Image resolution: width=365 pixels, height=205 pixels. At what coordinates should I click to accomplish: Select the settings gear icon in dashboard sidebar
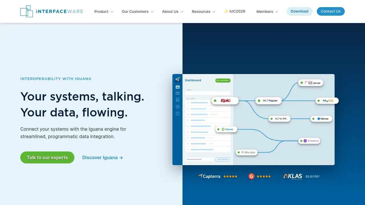coord(178,106)
